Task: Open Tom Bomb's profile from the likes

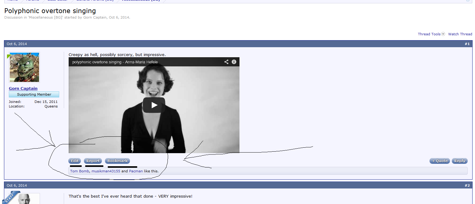Action: [80, 171]
